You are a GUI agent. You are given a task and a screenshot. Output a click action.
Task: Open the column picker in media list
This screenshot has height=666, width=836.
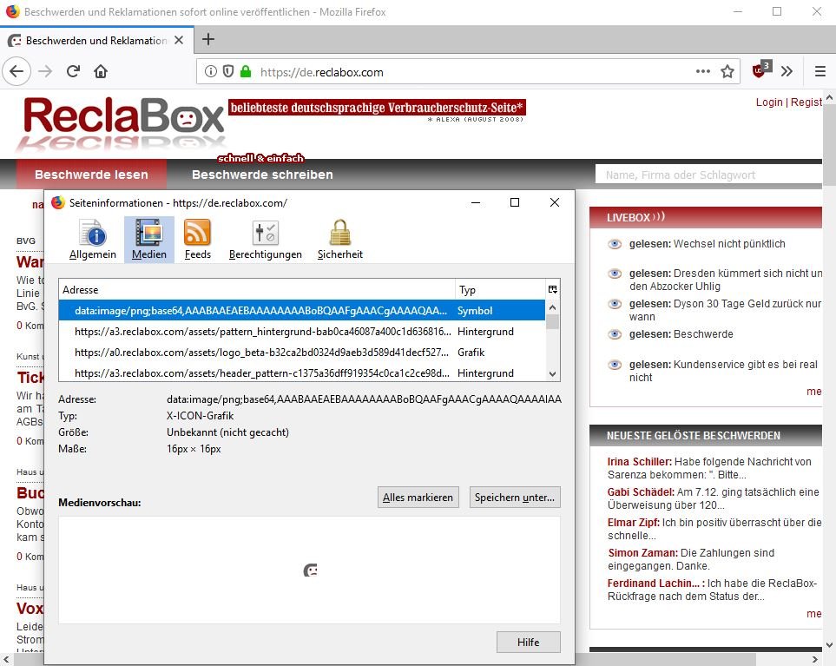[553, 289]
